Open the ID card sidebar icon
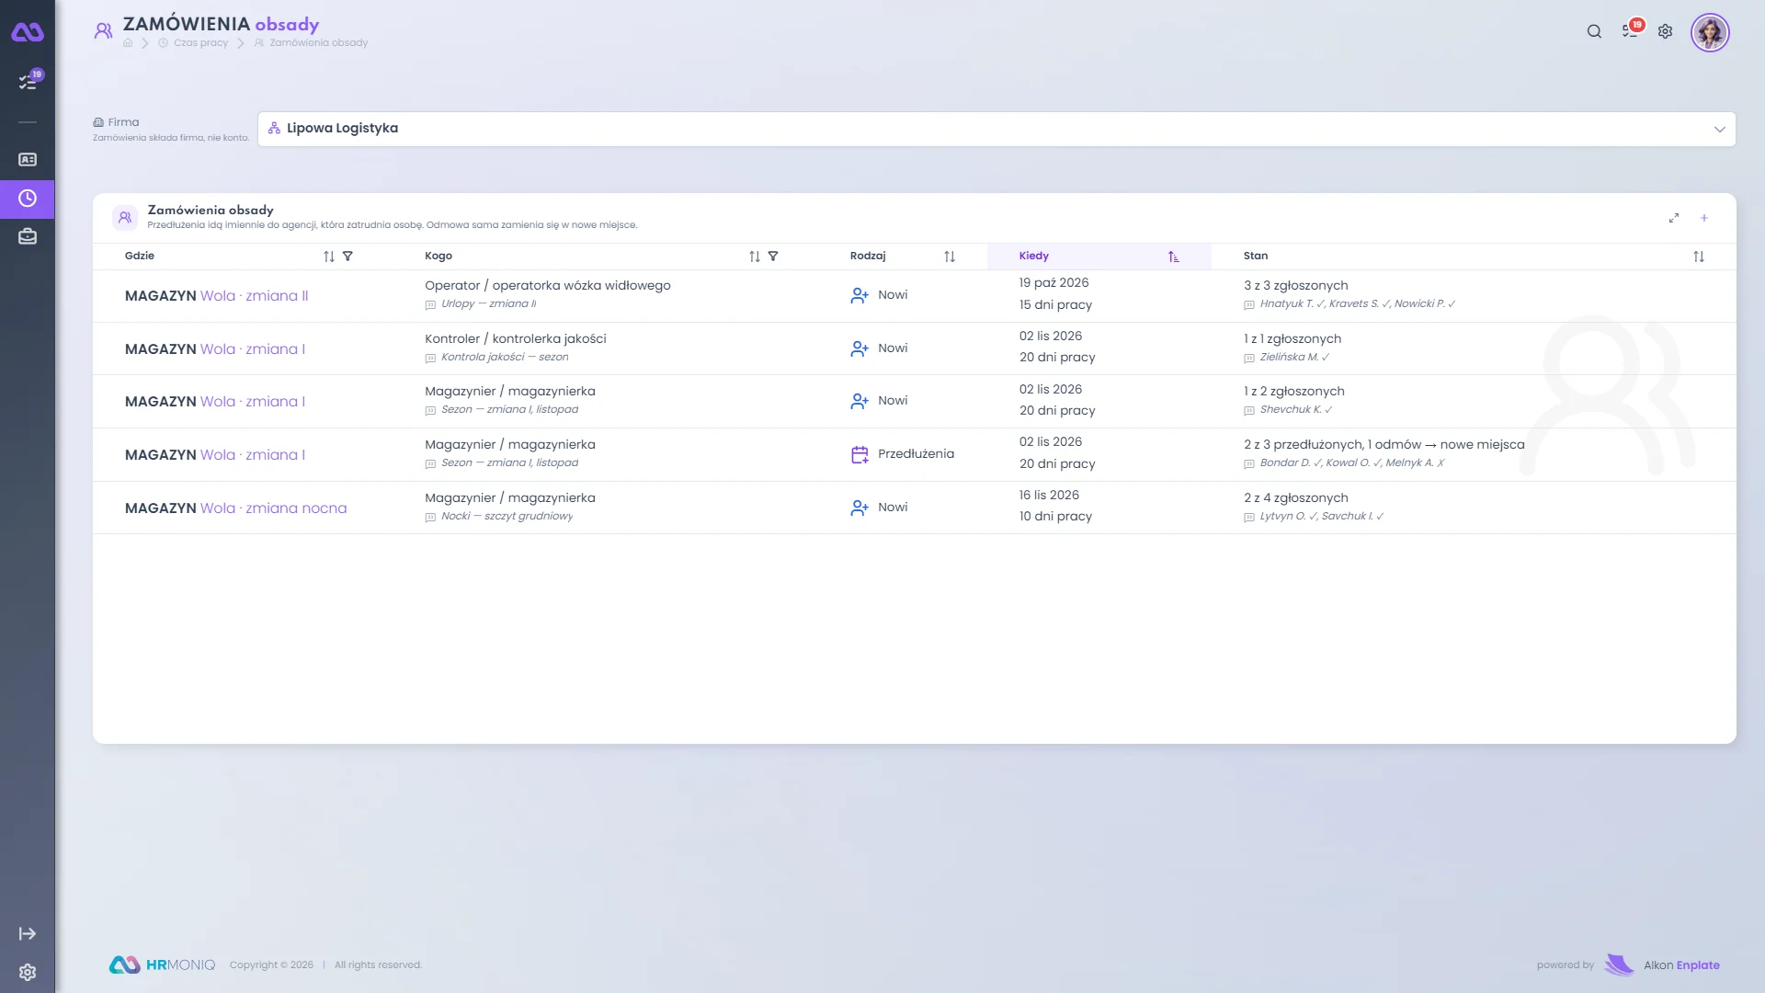Screen dimensions: 1765x993 tap(28, 160)
